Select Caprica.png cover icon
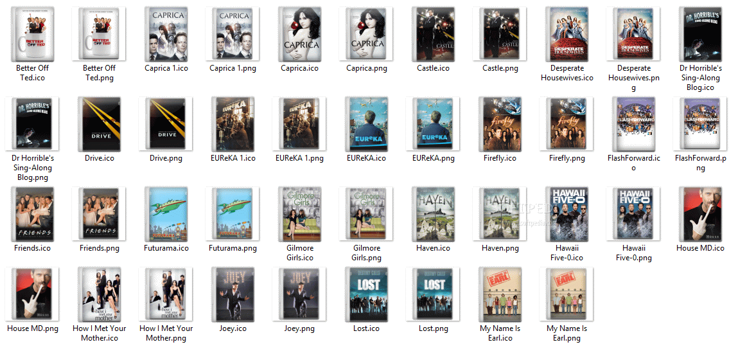Screen dimensions: 729x349 [x=367, y=33]
